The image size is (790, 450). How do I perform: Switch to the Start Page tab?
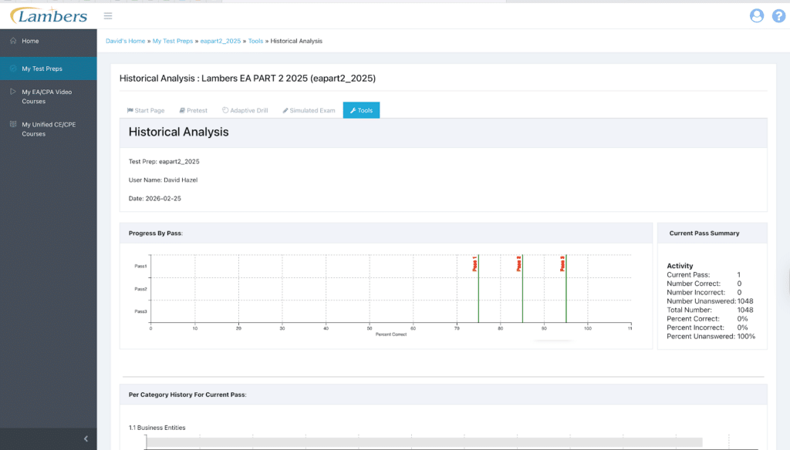tap(147, 110)
